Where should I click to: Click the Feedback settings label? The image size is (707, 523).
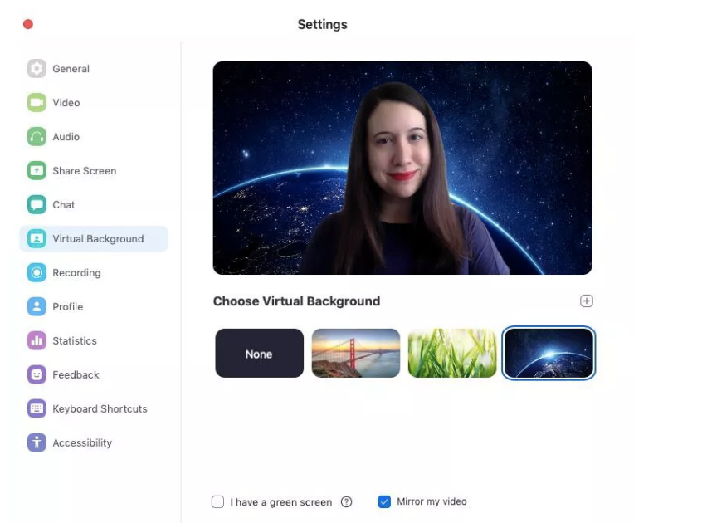tap(76, 375)
